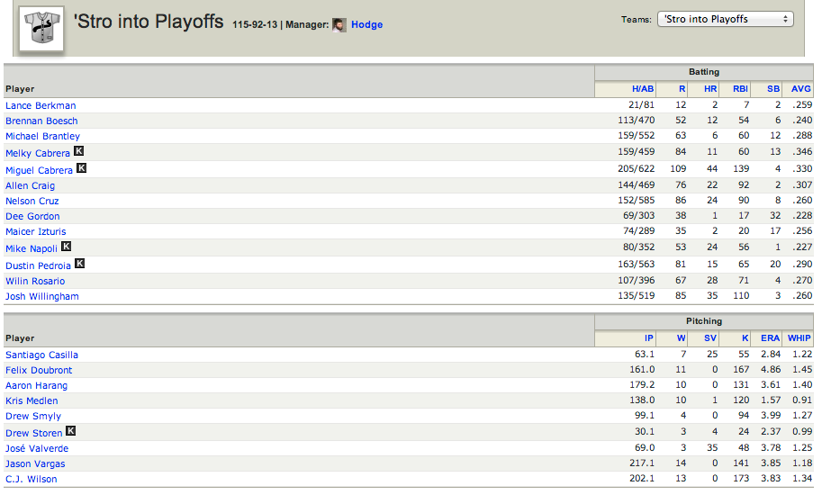Open Felix Doubront player page
This screenshot has width=822, height=495.
(39, 370)
